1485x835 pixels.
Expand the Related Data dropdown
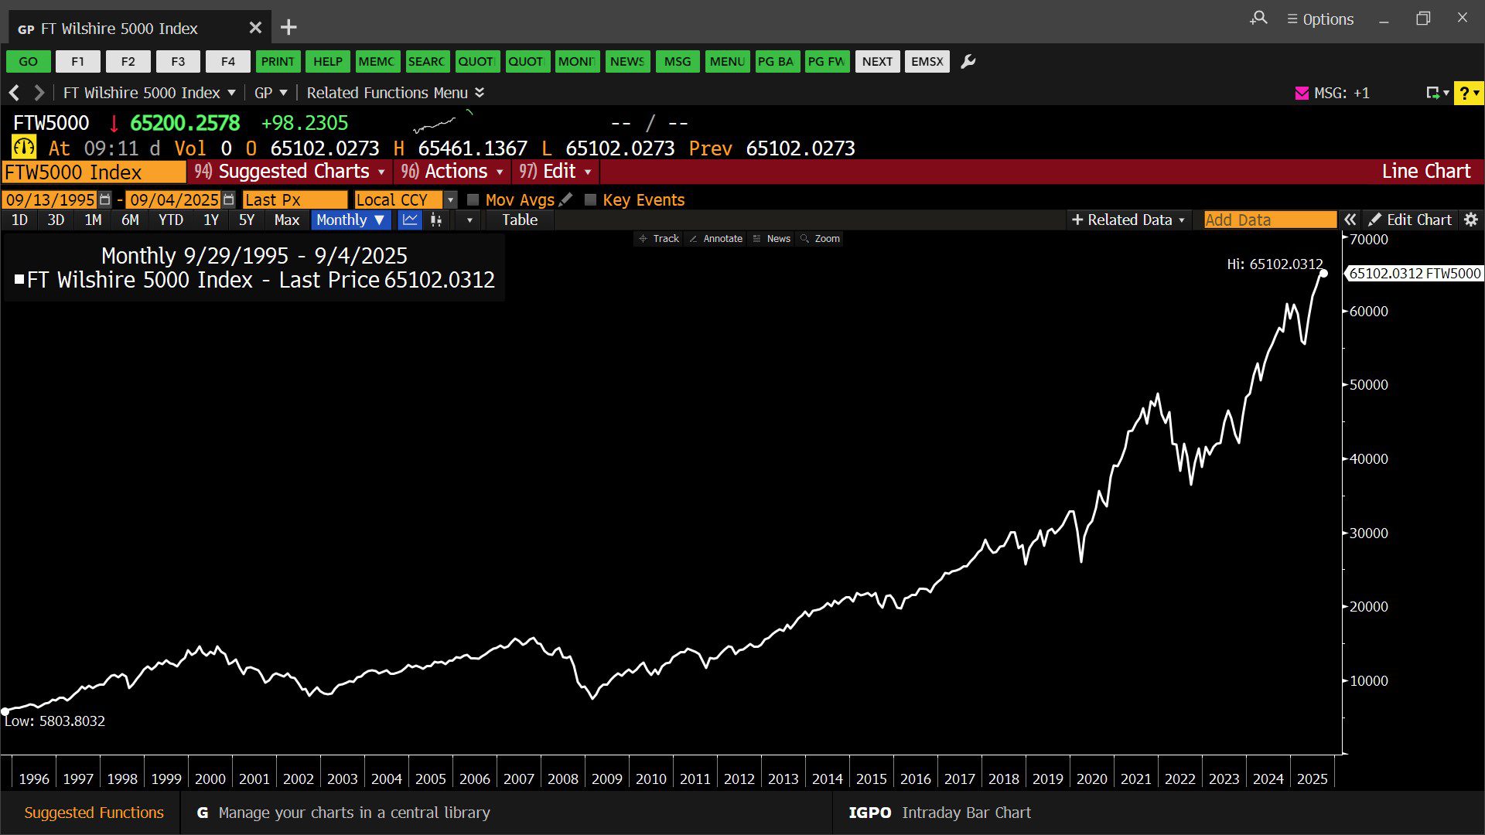click(1128, 220)
